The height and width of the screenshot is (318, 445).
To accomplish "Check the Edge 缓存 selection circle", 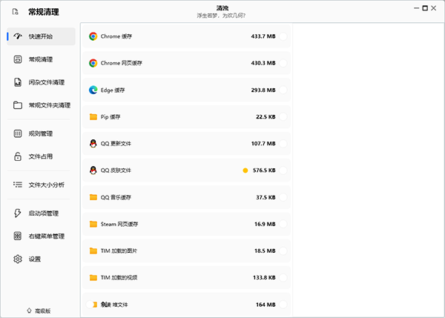I will pos(283,90).
